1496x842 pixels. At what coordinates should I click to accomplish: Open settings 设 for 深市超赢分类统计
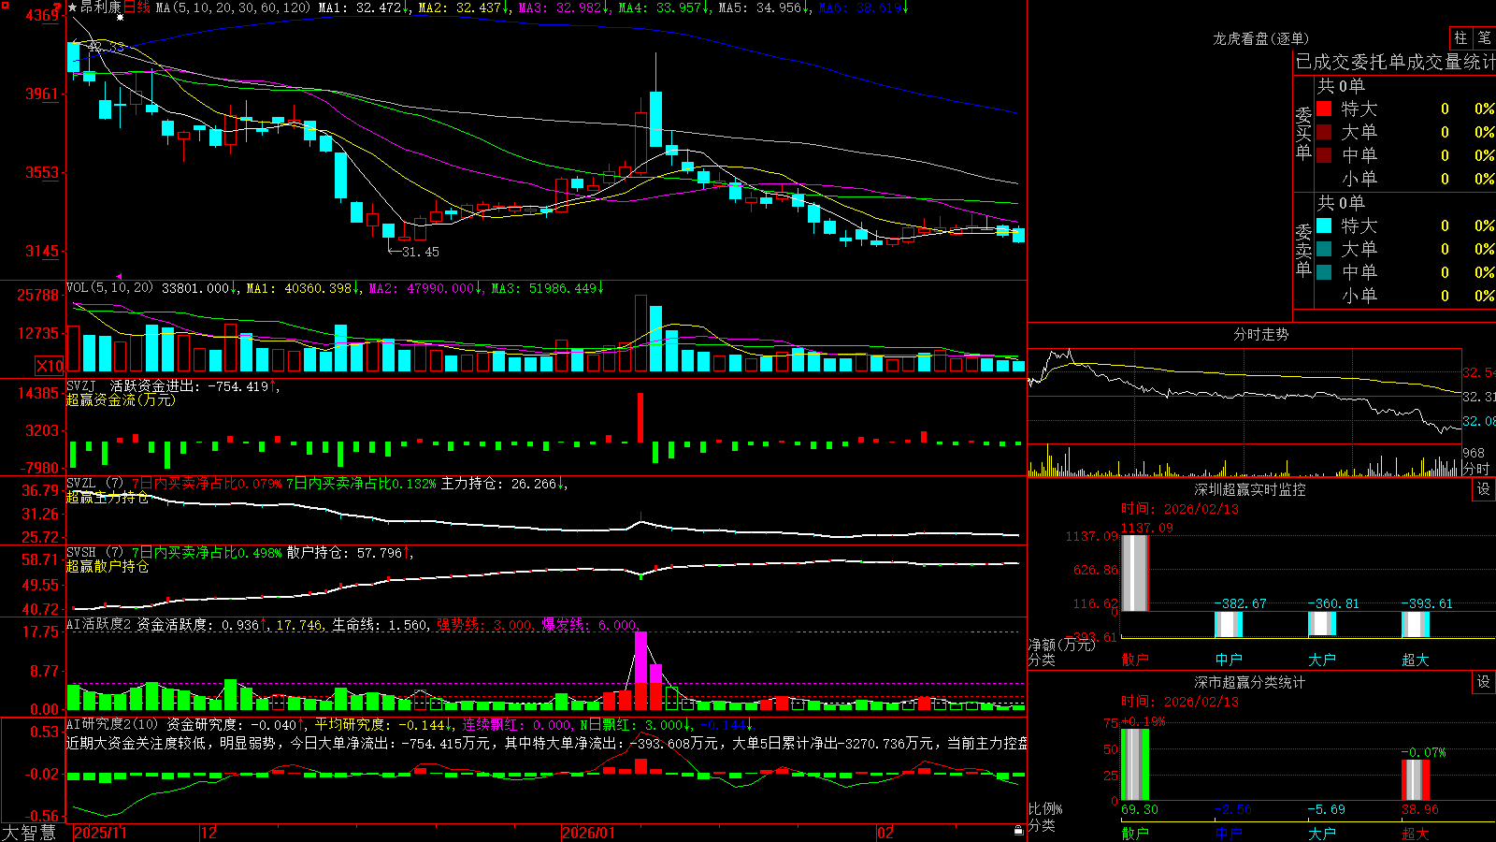click(1483, 682)
